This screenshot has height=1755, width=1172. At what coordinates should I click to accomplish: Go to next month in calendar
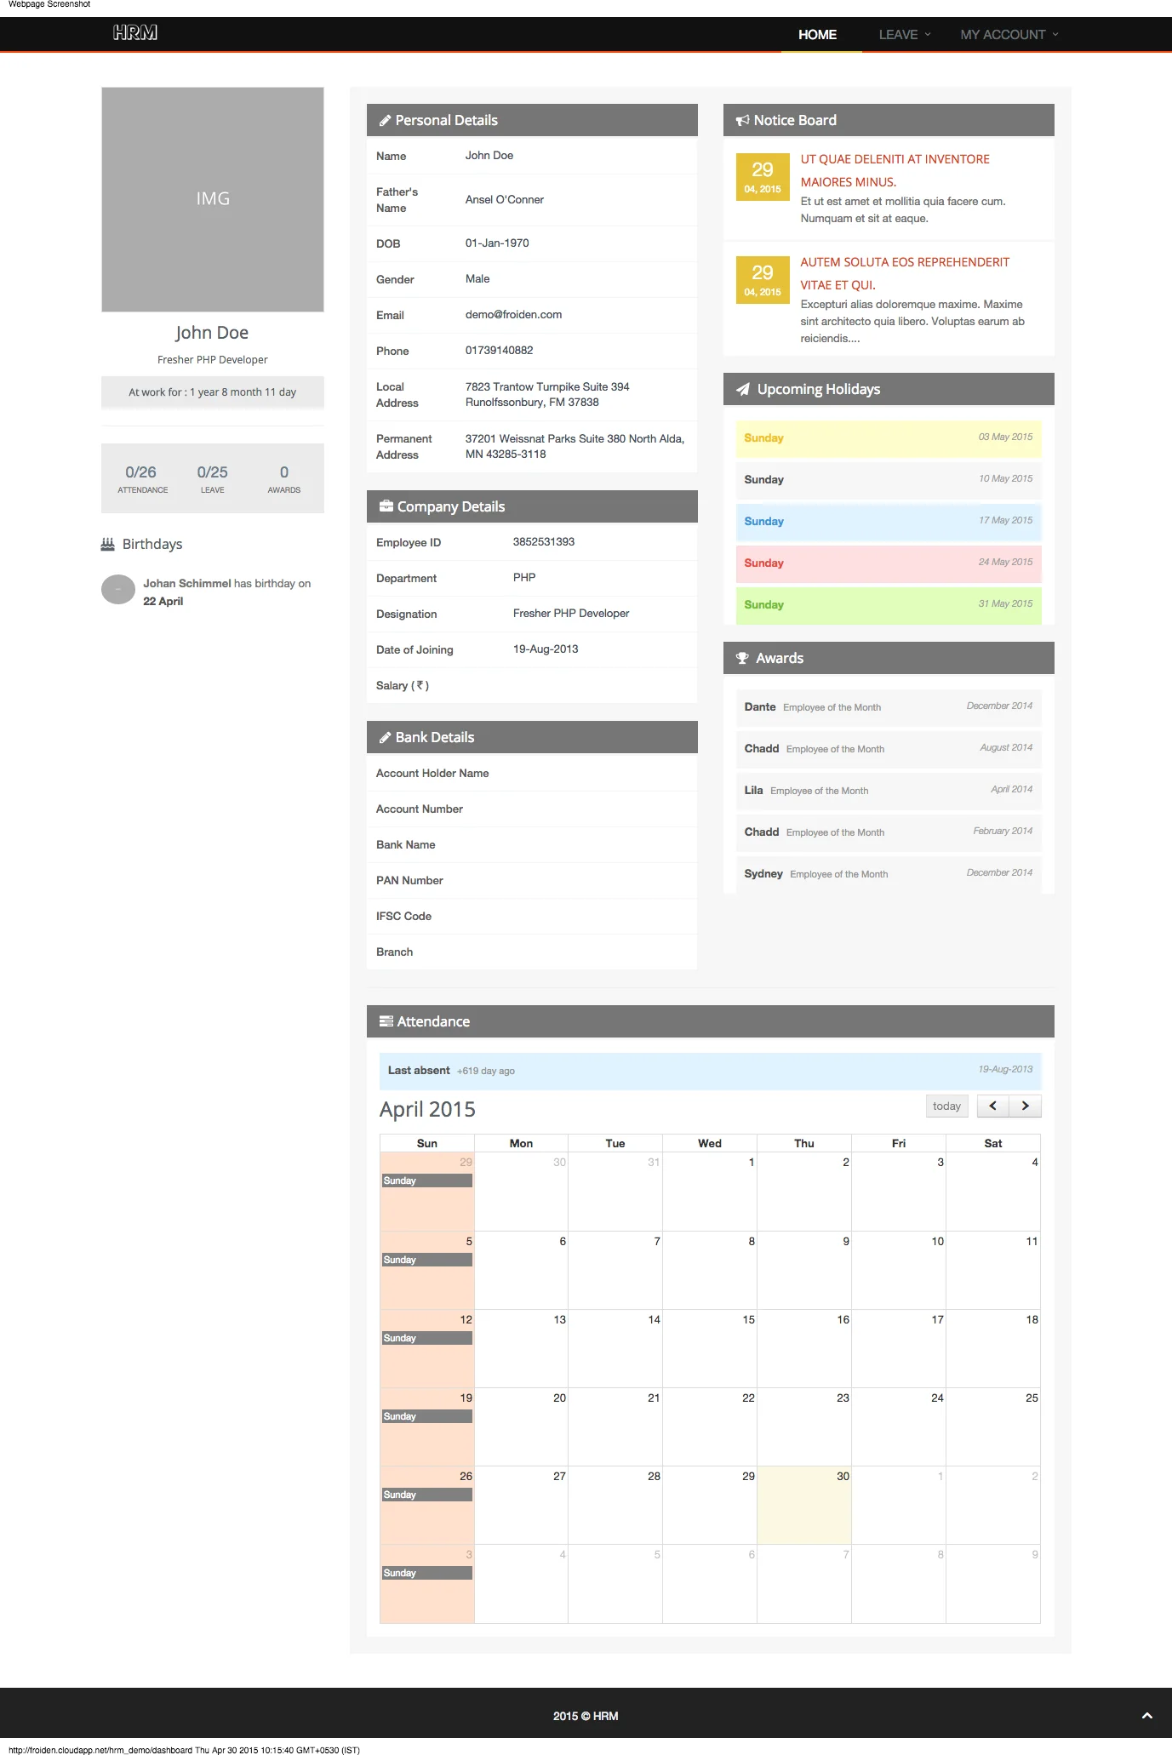1025,1106
